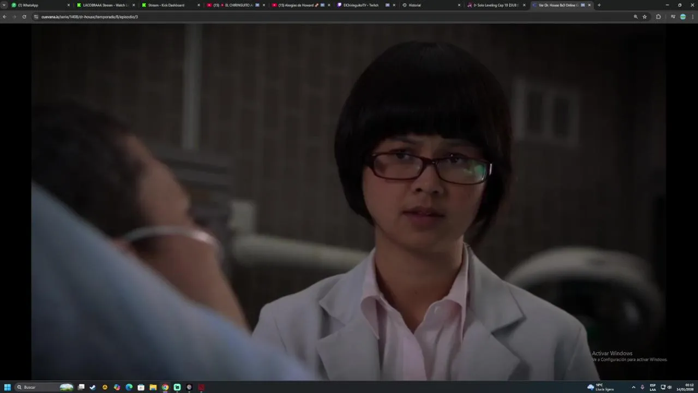Change the ESP LAA keyboard layout

(653, 387)
